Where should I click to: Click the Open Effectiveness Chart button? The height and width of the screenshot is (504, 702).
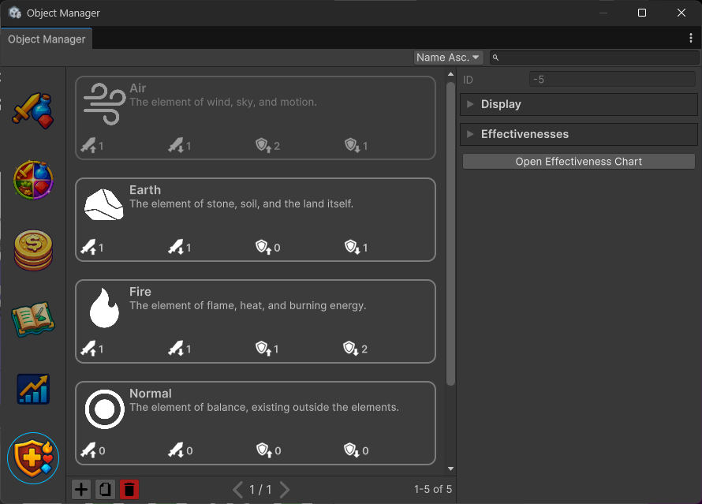point(578,162)
